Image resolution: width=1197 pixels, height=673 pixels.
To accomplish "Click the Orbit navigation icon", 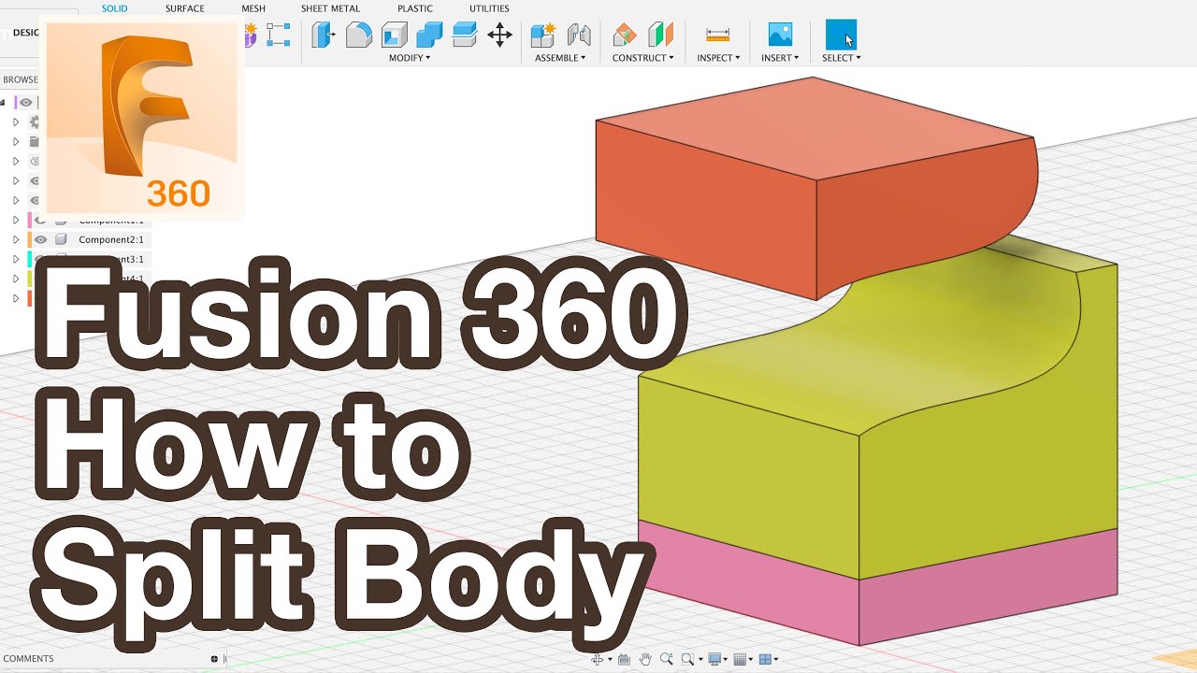I will (x=597, y=659).
